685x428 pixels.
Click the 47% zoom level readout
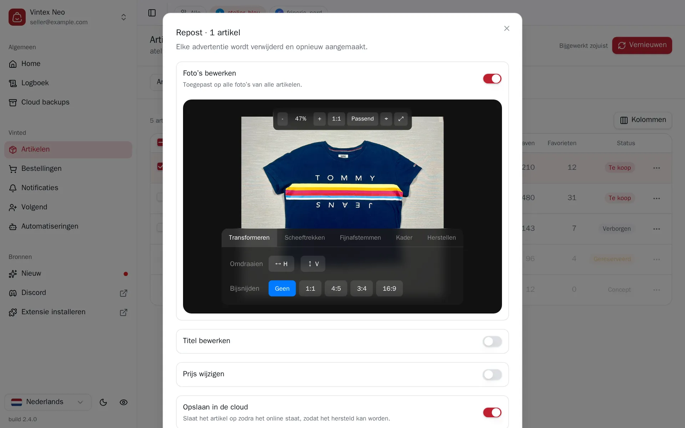[300, 119]
